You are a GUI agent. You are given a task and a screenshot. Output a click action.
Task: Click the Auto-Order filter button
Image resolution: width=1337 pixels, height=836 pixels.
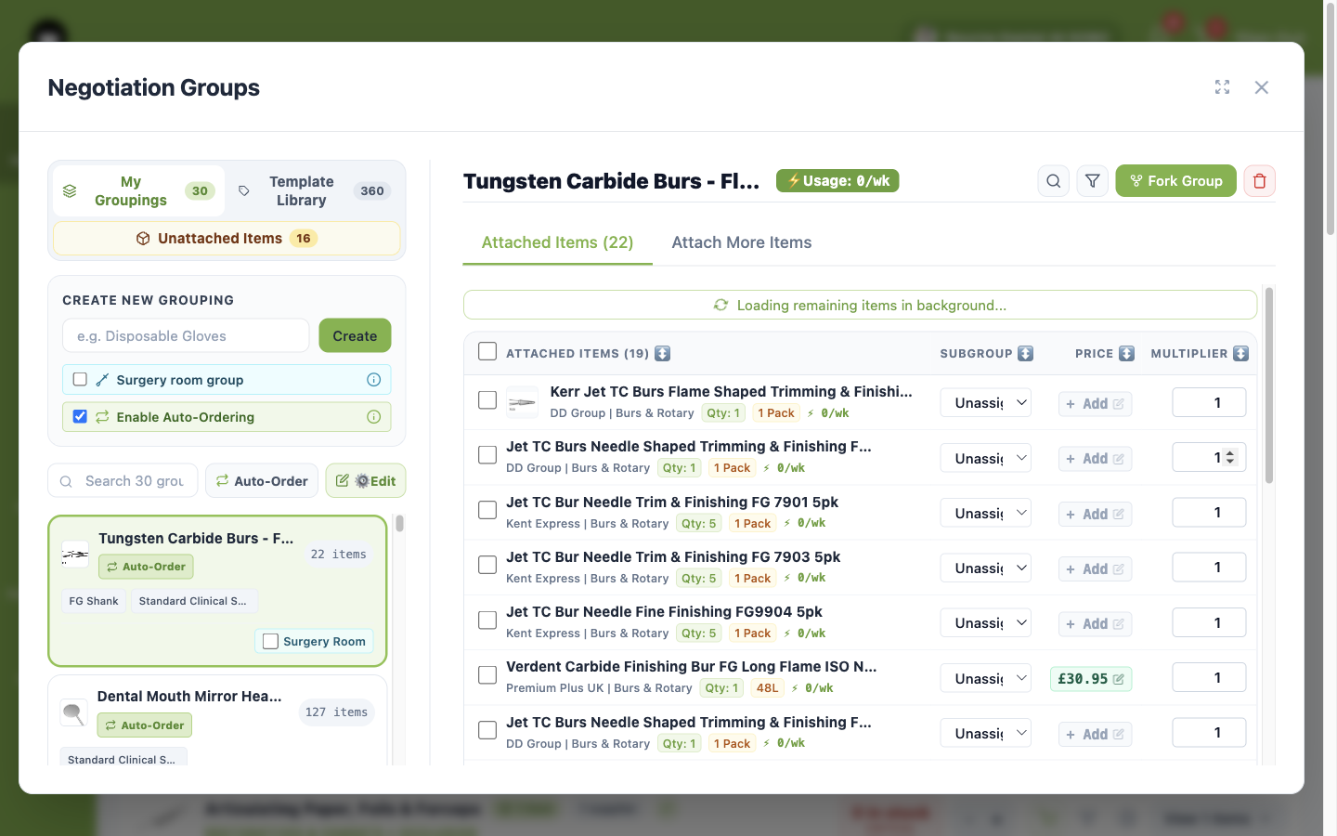pos(262,481)
